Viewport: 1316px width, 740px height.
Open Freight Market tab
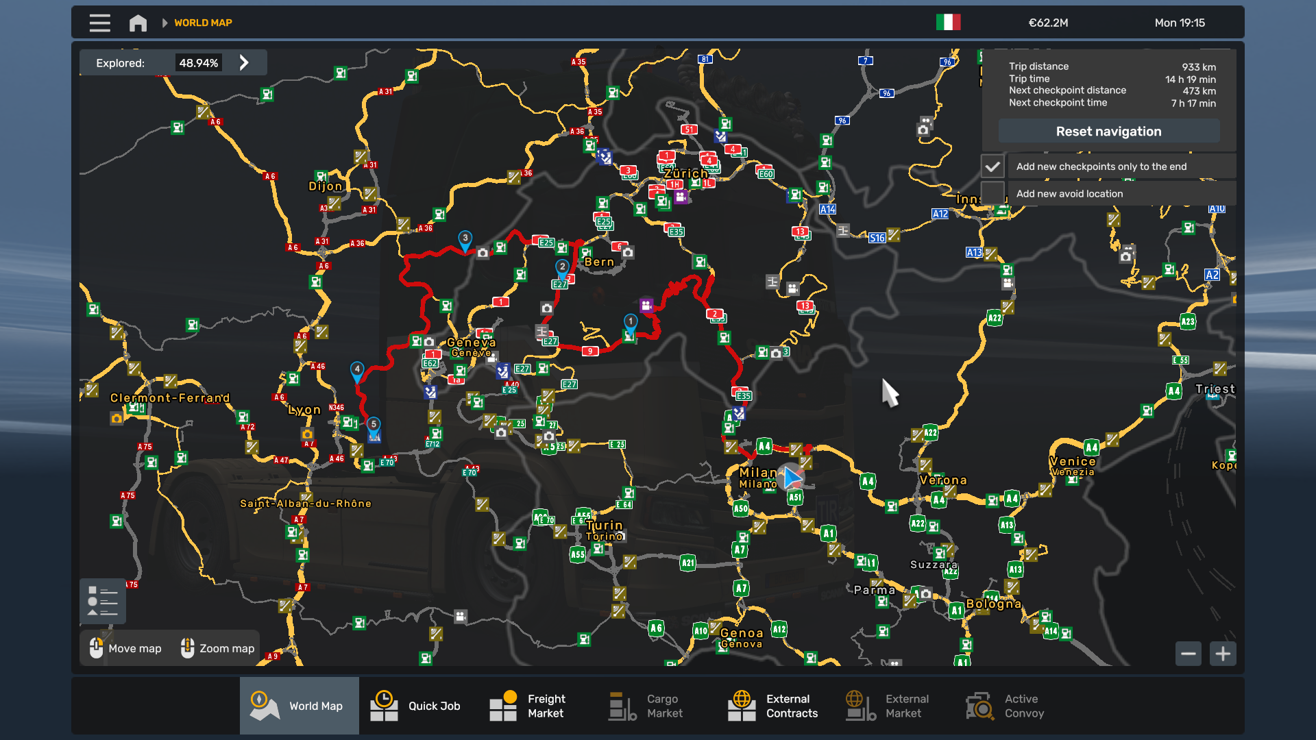[x=537, y=706]
